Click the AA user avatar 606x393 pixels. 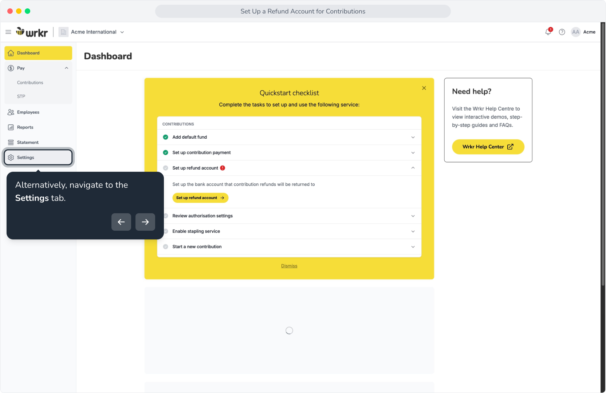pos(575,32)
